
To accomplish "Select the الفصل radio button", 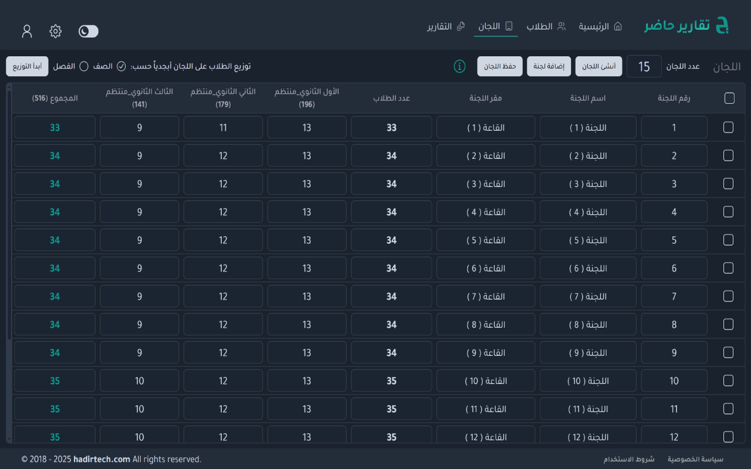I will (x=84, y=66).
